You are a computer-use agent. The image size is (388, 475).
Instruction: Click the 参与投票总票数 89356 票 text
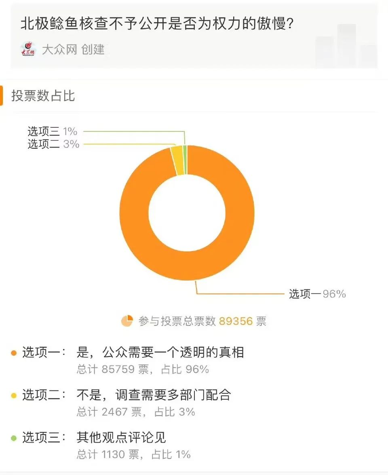pyautogui.click(x=202, y=321)
